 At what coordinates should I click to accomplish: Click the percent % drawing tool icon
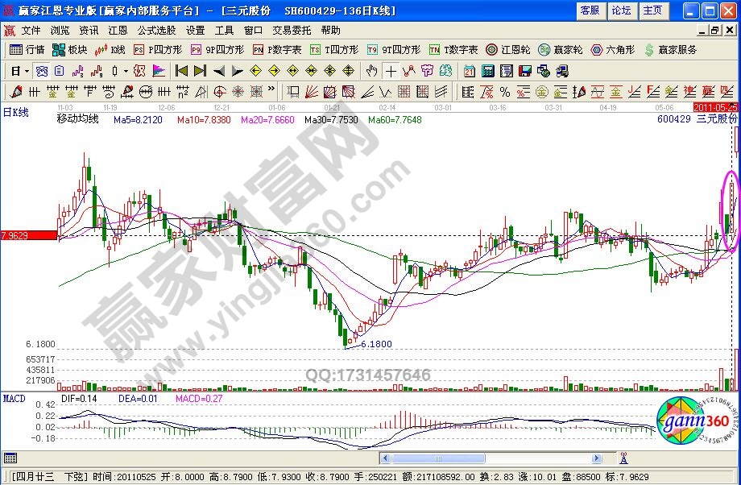point(504,91)
